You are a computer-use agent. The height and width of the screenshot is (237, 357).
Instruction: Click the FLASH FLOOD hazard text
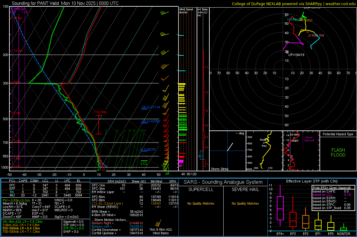pyautogui.click(x=338, y=153)
